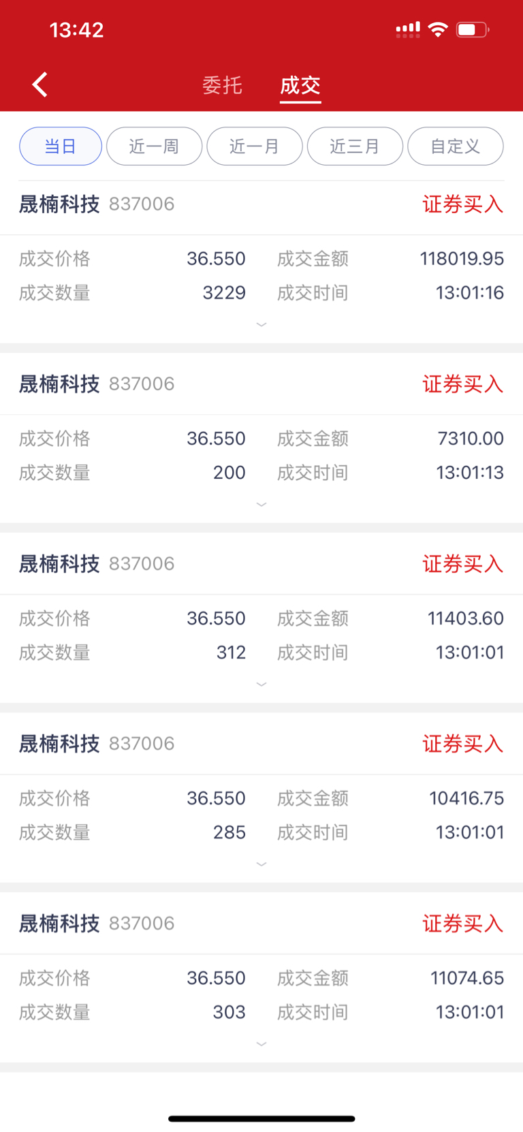Tap the battery indicator icon

click(x=473, y=29)
